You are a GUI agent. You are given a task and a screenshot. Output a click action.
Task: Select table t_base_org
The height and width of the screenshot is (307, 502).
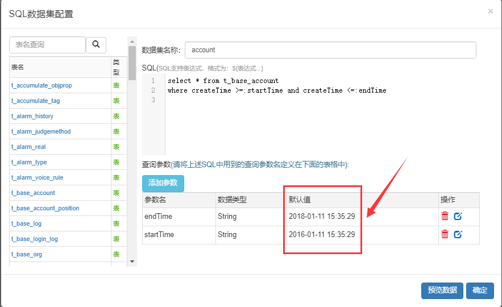tap(27, 255)
